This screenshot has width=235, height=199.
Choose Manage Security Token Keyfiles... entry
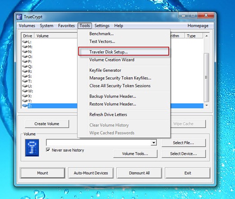[124, 78]
